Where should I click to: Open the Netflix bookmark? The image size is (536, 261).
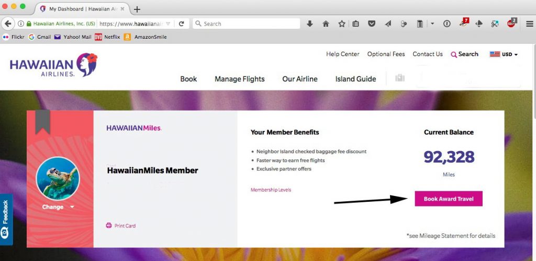pos(108,37)
